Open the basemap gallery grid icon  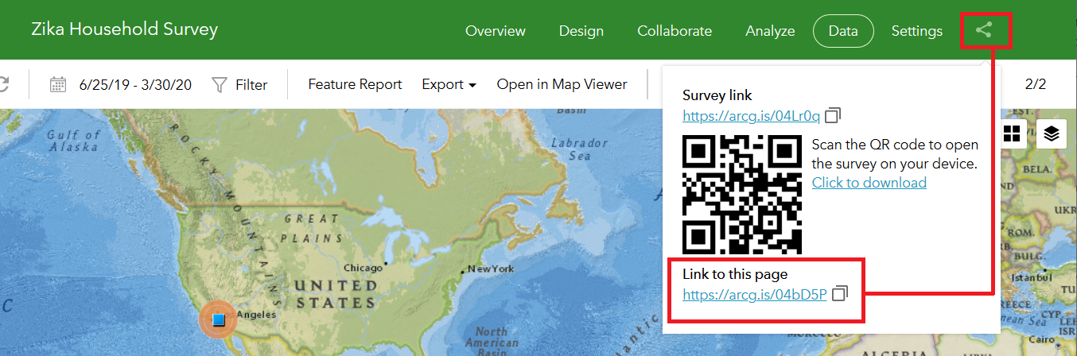pos(1012,133)
